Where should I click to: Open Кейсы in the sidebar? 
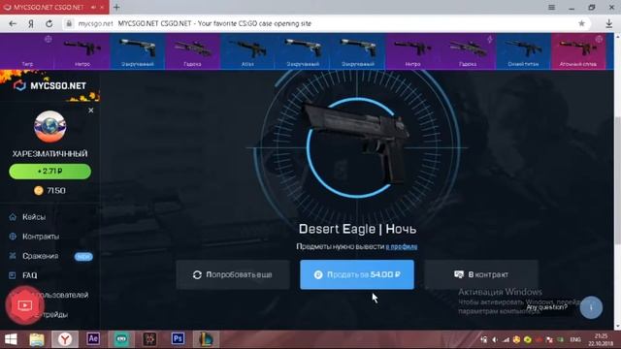[34, 217]
